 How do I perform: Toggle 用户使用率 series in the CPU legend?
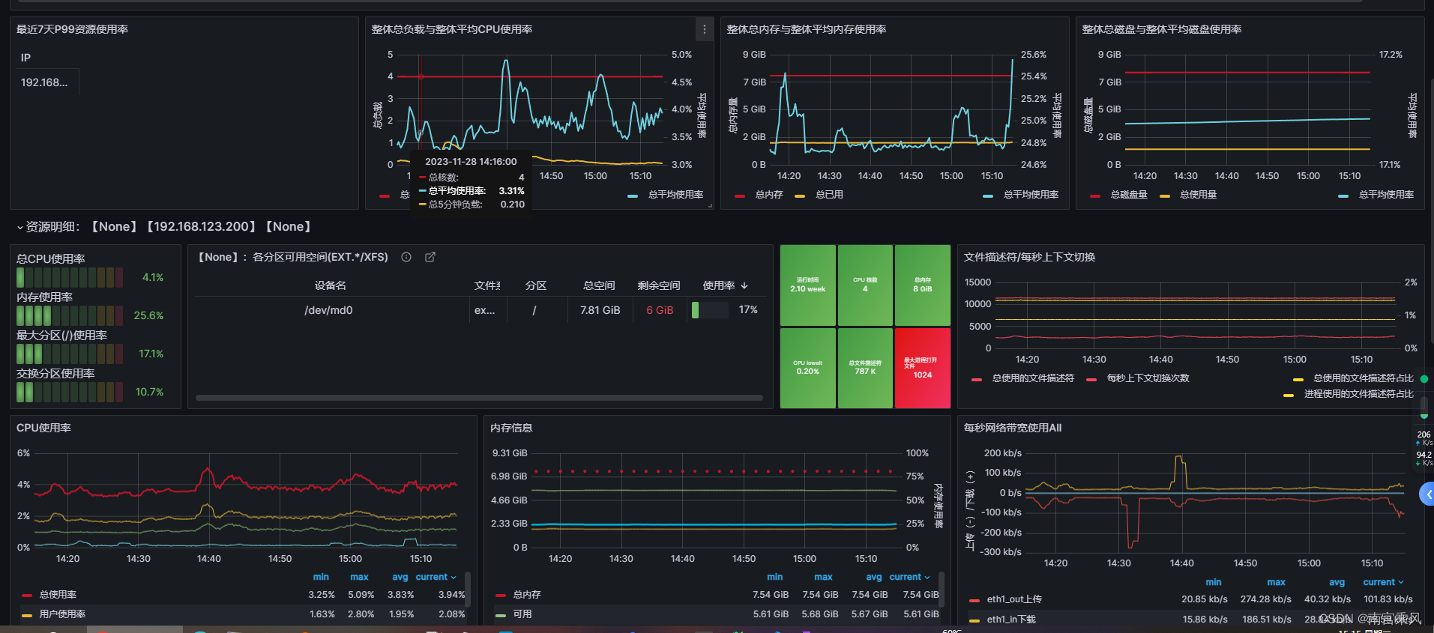coord(62,614)
